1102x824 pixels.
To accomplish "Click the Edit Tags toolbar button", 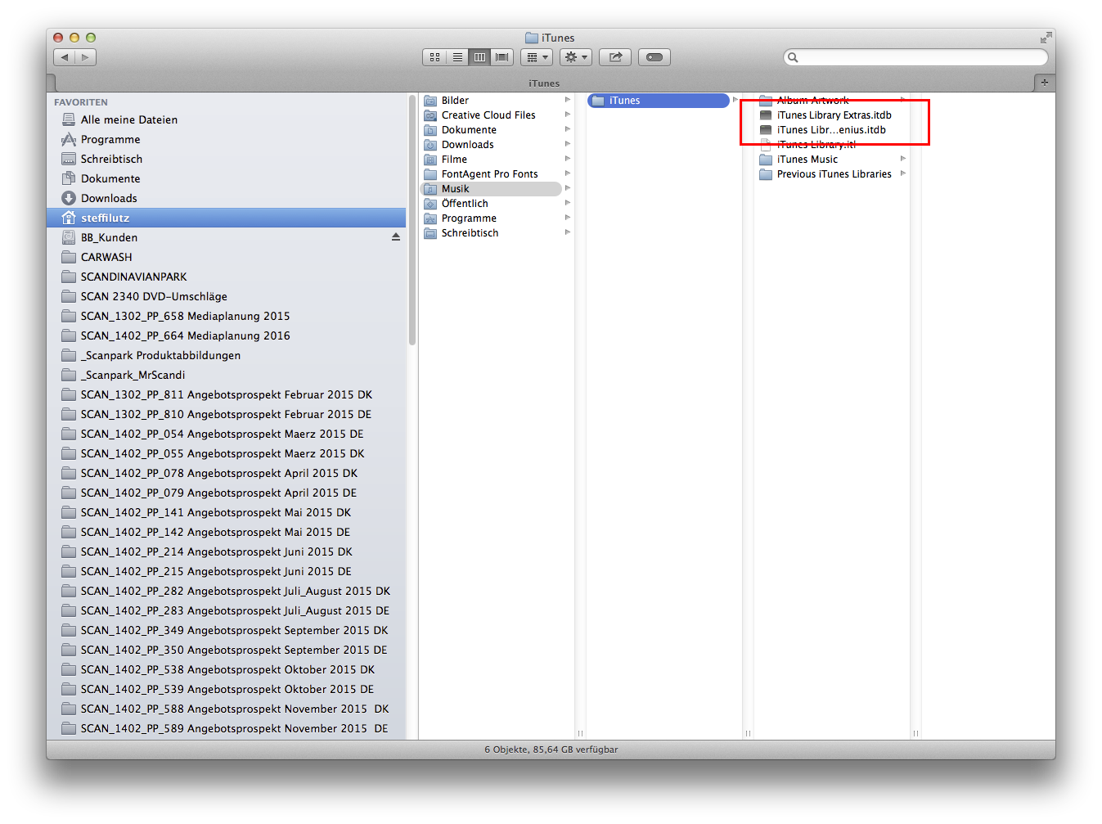I will [654, 57].
